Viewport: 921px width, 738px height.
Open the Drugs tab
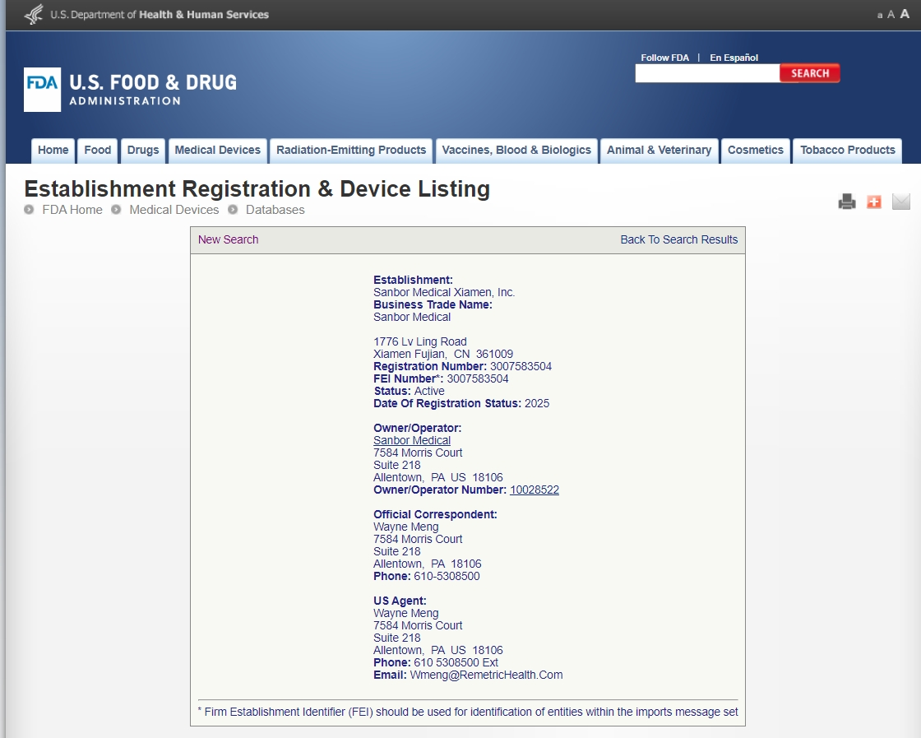tap(143, 151)
